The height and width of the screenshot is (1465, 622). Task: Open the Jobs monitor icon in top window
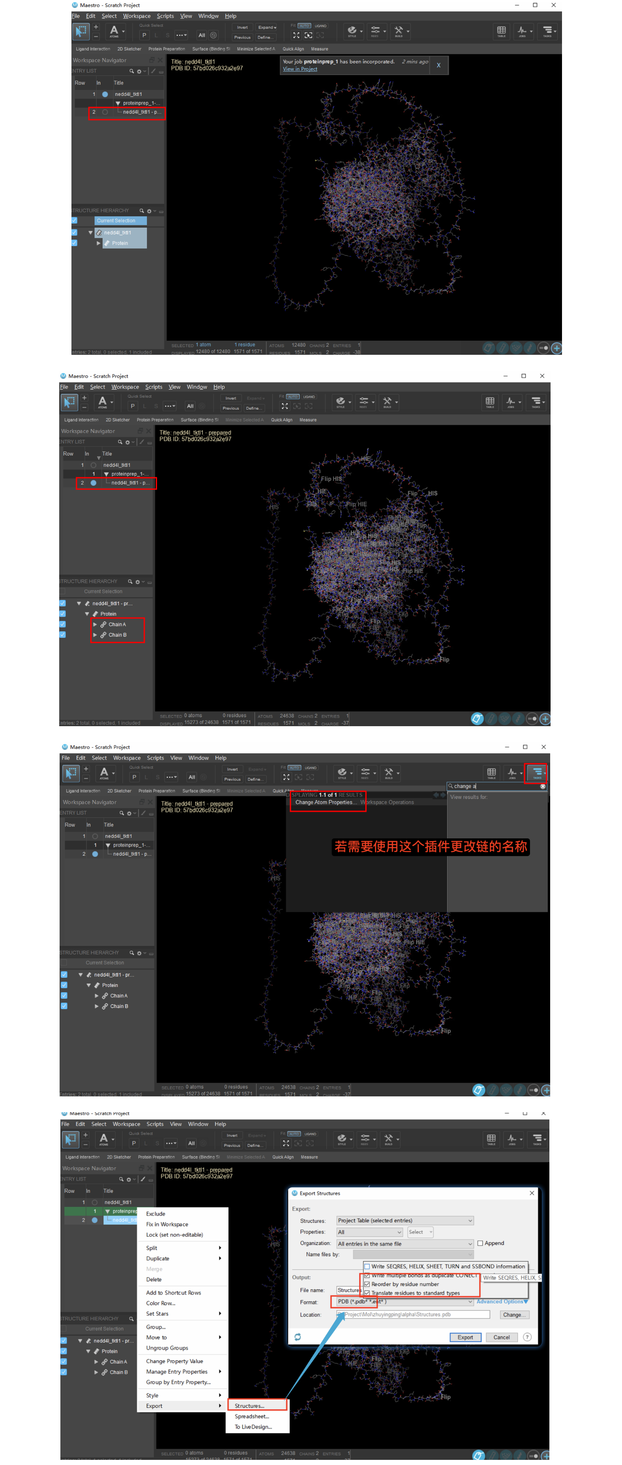(x=522, y=31)
